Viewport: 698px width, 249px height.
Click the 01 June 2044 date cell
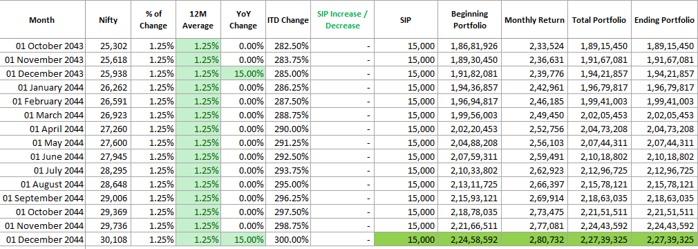tap(42, 156)
